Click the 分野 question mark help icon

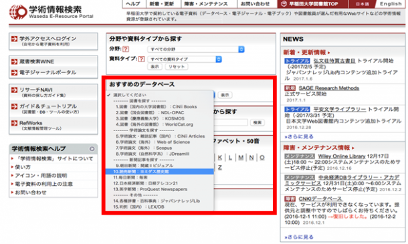(x=126, y=49)
